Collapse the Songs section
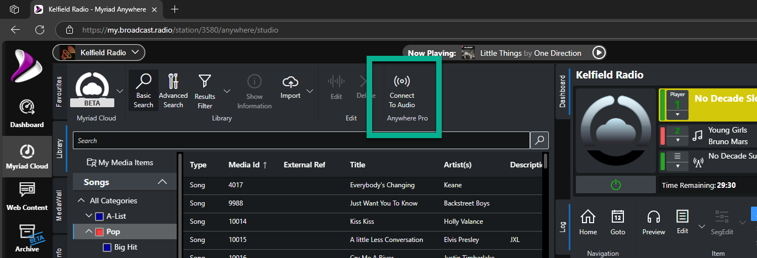 click(162, 182)
